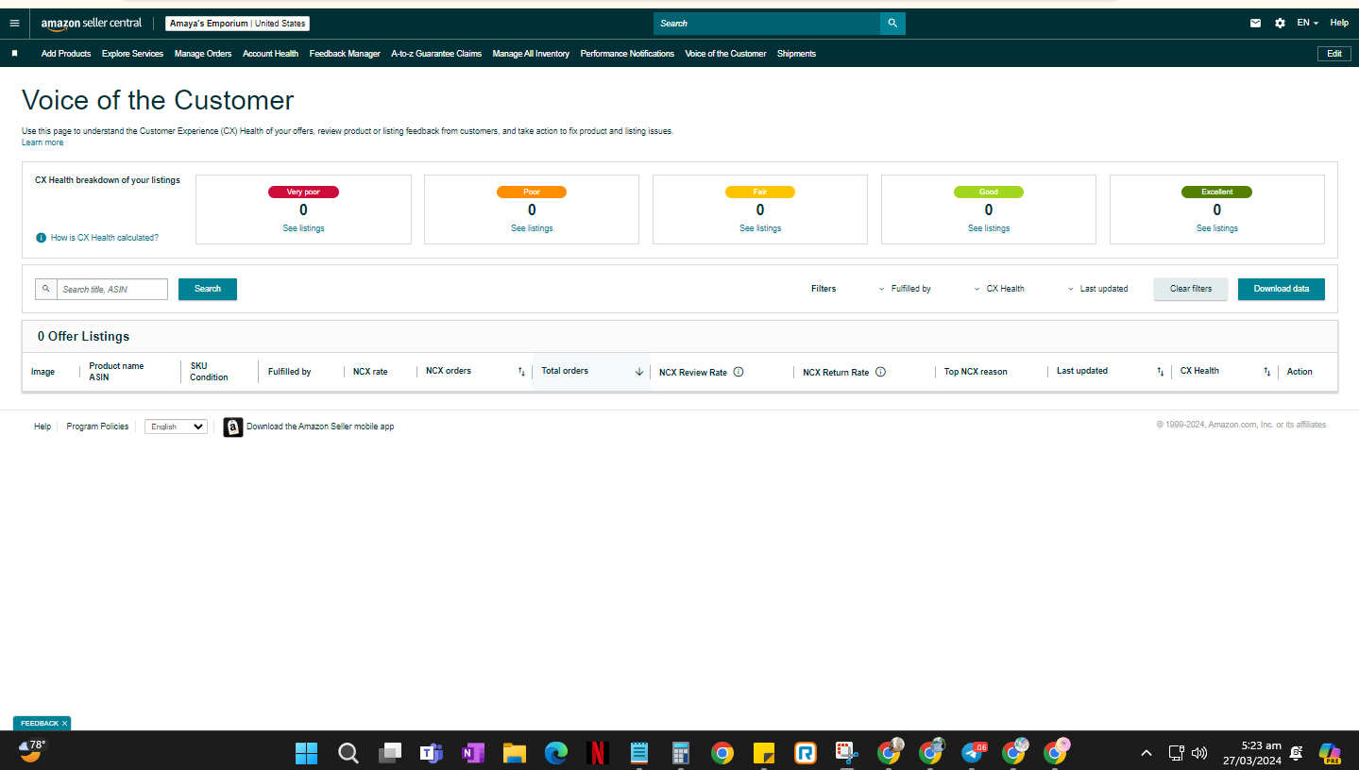This screenshot has height=770, width=1359.
Task: Sort by NCX orders arrows icon
Action: [521, 372]
